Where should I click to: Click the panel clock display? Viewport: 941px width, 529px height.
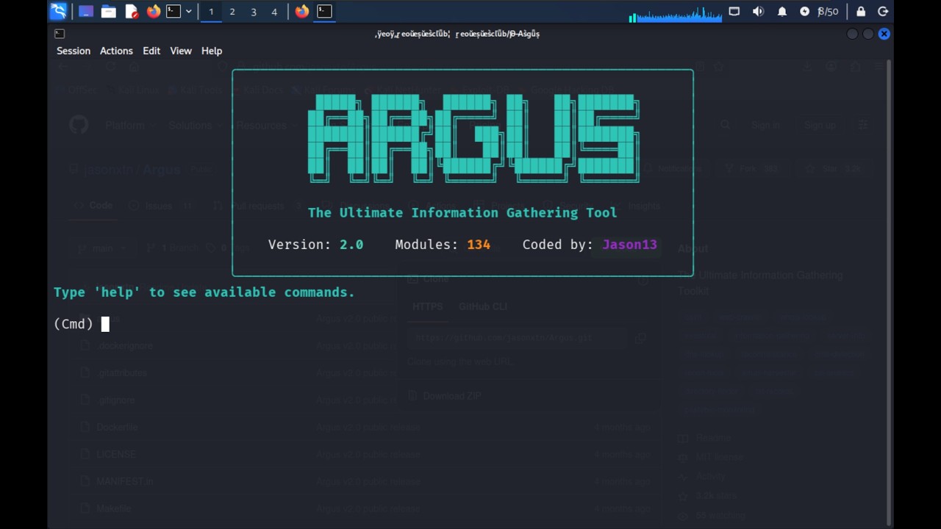(828, 11)
